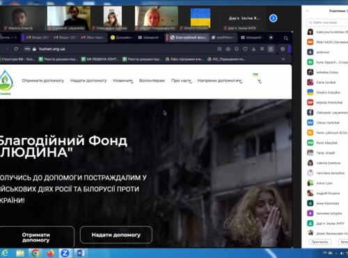Click the highlighted profile icon in the toolbar
This screenshot has height=258, width=348.
pyautogui.click(x=271, y=49)
